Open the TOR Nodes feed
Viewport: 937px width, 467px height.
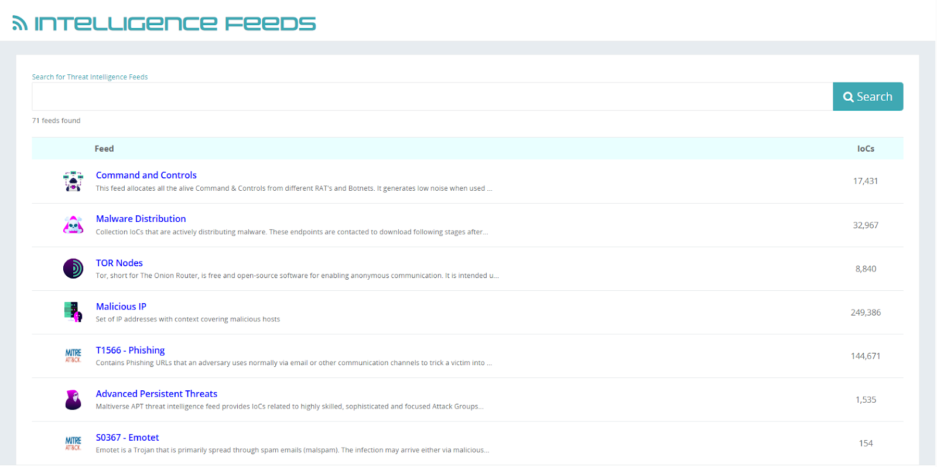pos(119,263)
